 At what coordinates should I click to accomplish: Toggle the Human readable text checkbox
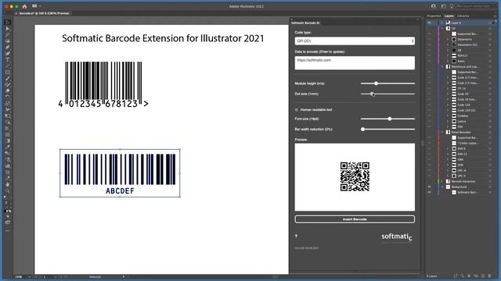(x=296, y=109)
